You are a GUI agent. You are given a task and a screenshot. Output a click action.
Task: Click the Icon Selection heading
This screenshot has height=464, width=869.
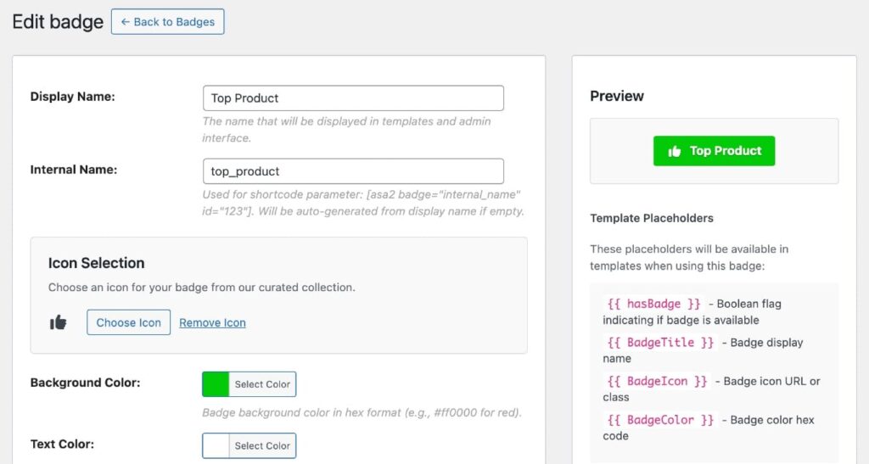click(x=96, y=263)
